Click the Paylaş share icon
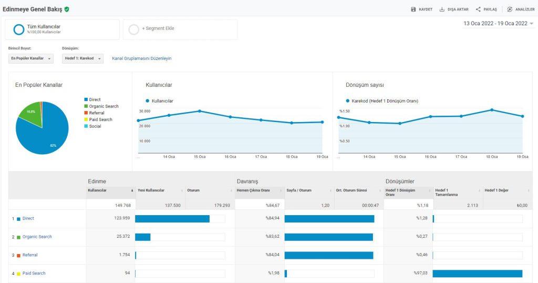 click(x=478, y=9)
